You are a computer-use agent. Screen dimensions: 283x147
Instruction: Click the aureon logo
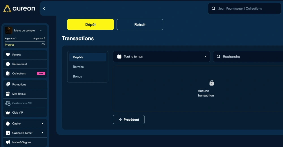pos(19,8)
